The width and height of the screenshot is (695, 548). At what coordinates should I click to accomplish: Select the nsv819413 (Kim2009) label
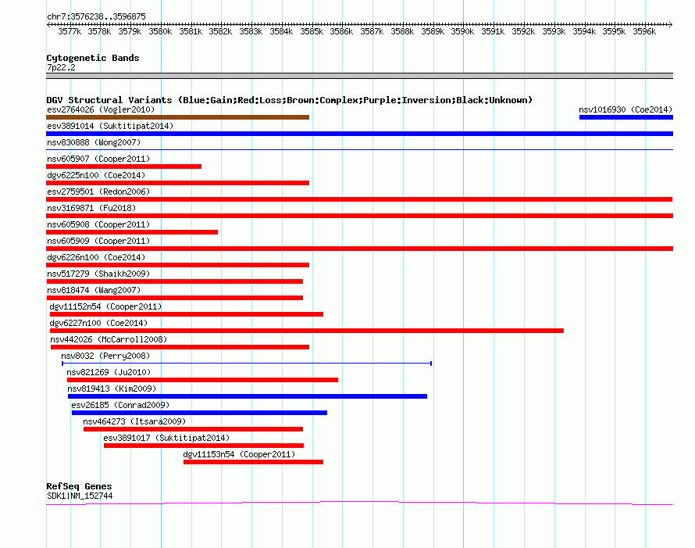click(112, 389)
